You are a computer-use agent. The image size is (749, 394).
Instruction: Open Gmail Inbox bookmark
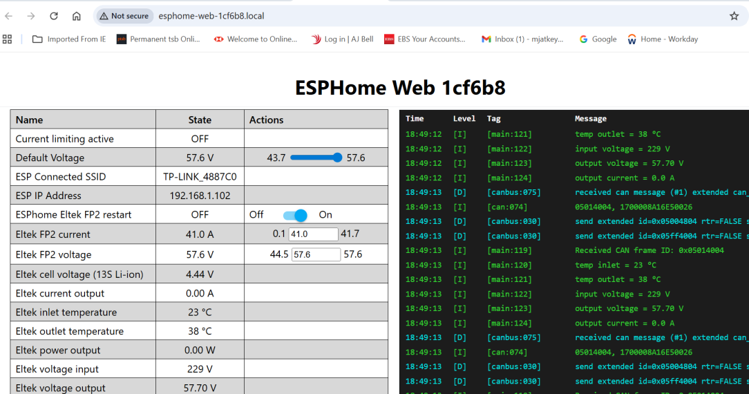tap(522, 39)
